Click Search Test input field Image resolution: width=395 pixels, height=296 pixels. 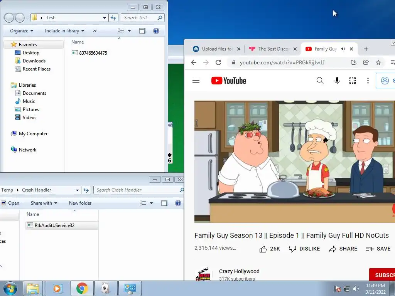[143, 18]
